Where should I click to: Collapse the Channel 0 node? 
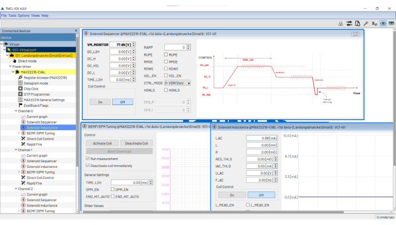click(x=16, y=111)
